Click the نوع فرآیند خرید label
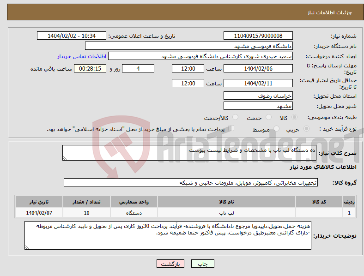This screenshot has height=276, width=364. point(338,129)
